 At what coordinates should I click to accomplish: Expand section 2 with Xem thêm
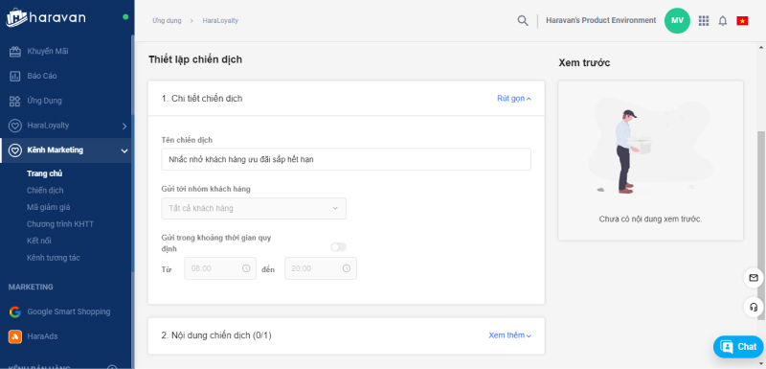coord(510,335)
